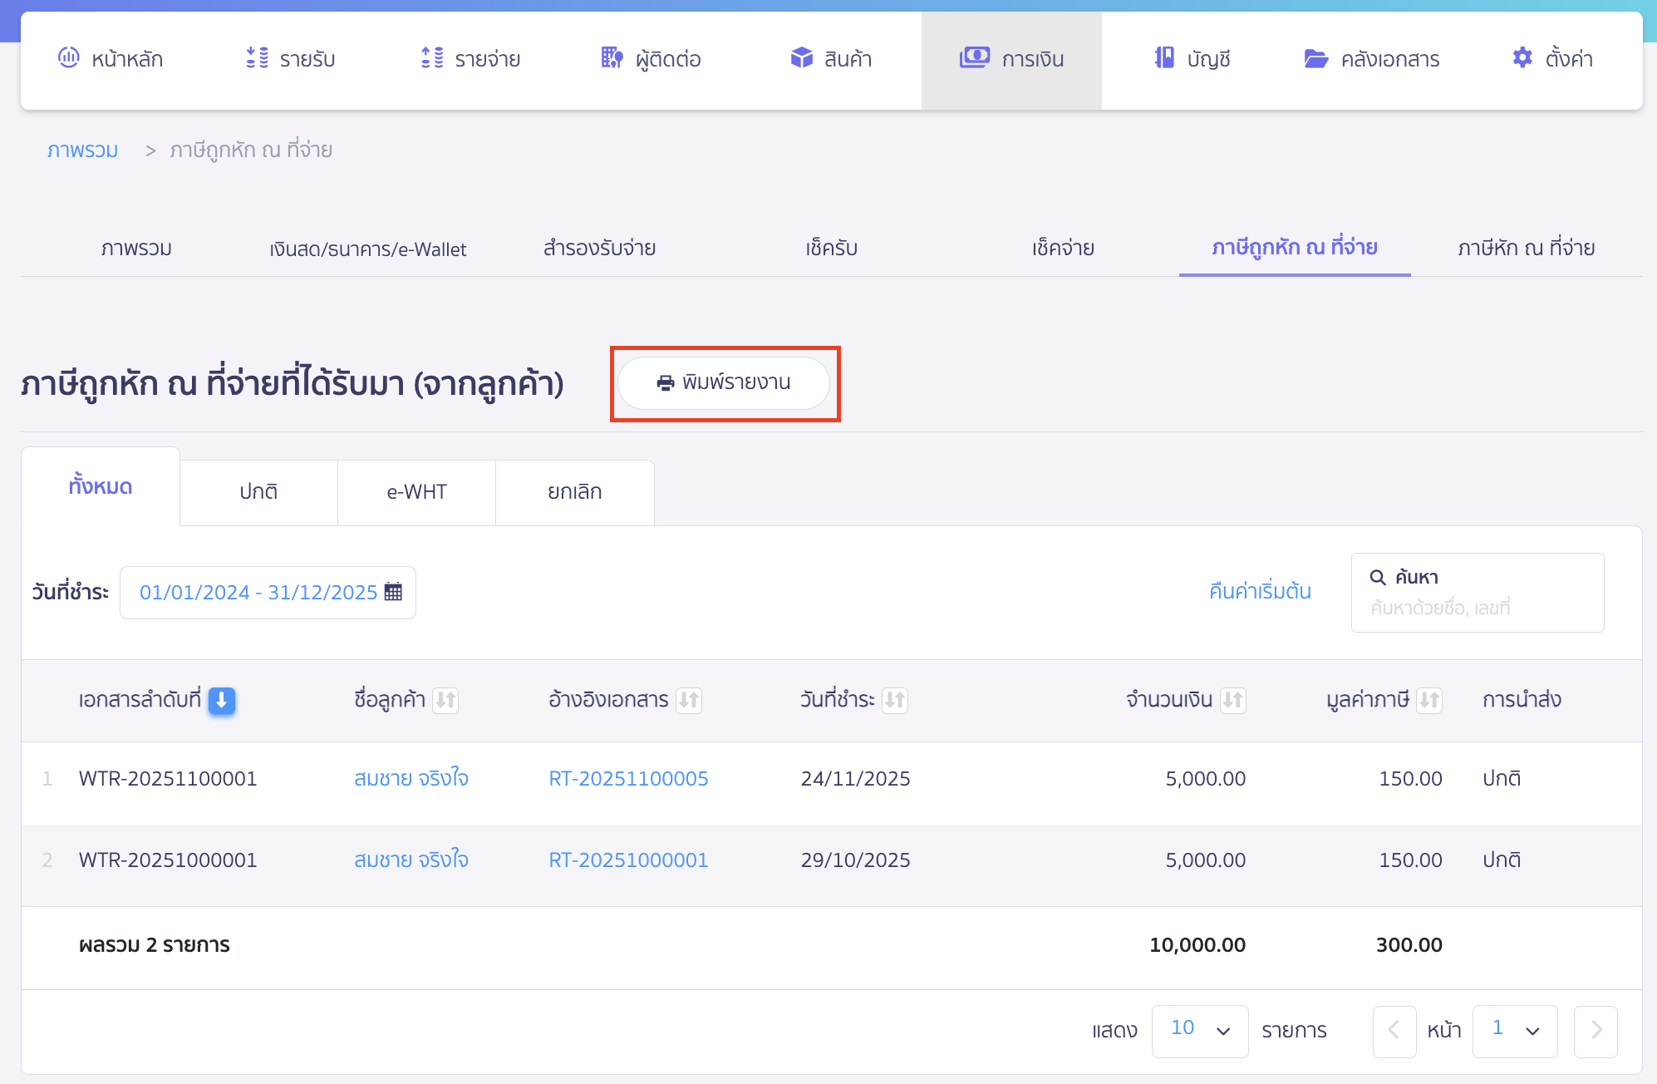This screenshot has width=1657, height=1084.
Task: Open the วันที่ชำระ date range picker
Action: click(258, 593)
